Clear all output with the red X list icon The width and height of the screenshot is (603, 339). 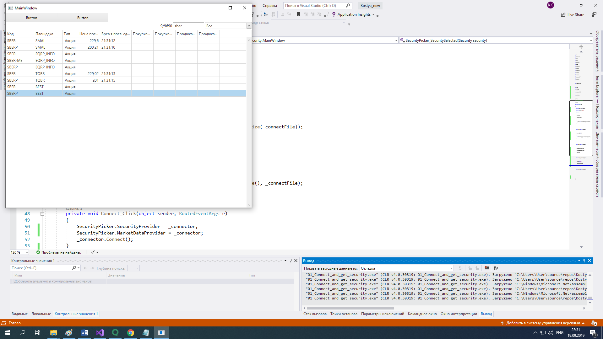coord(486,268)
